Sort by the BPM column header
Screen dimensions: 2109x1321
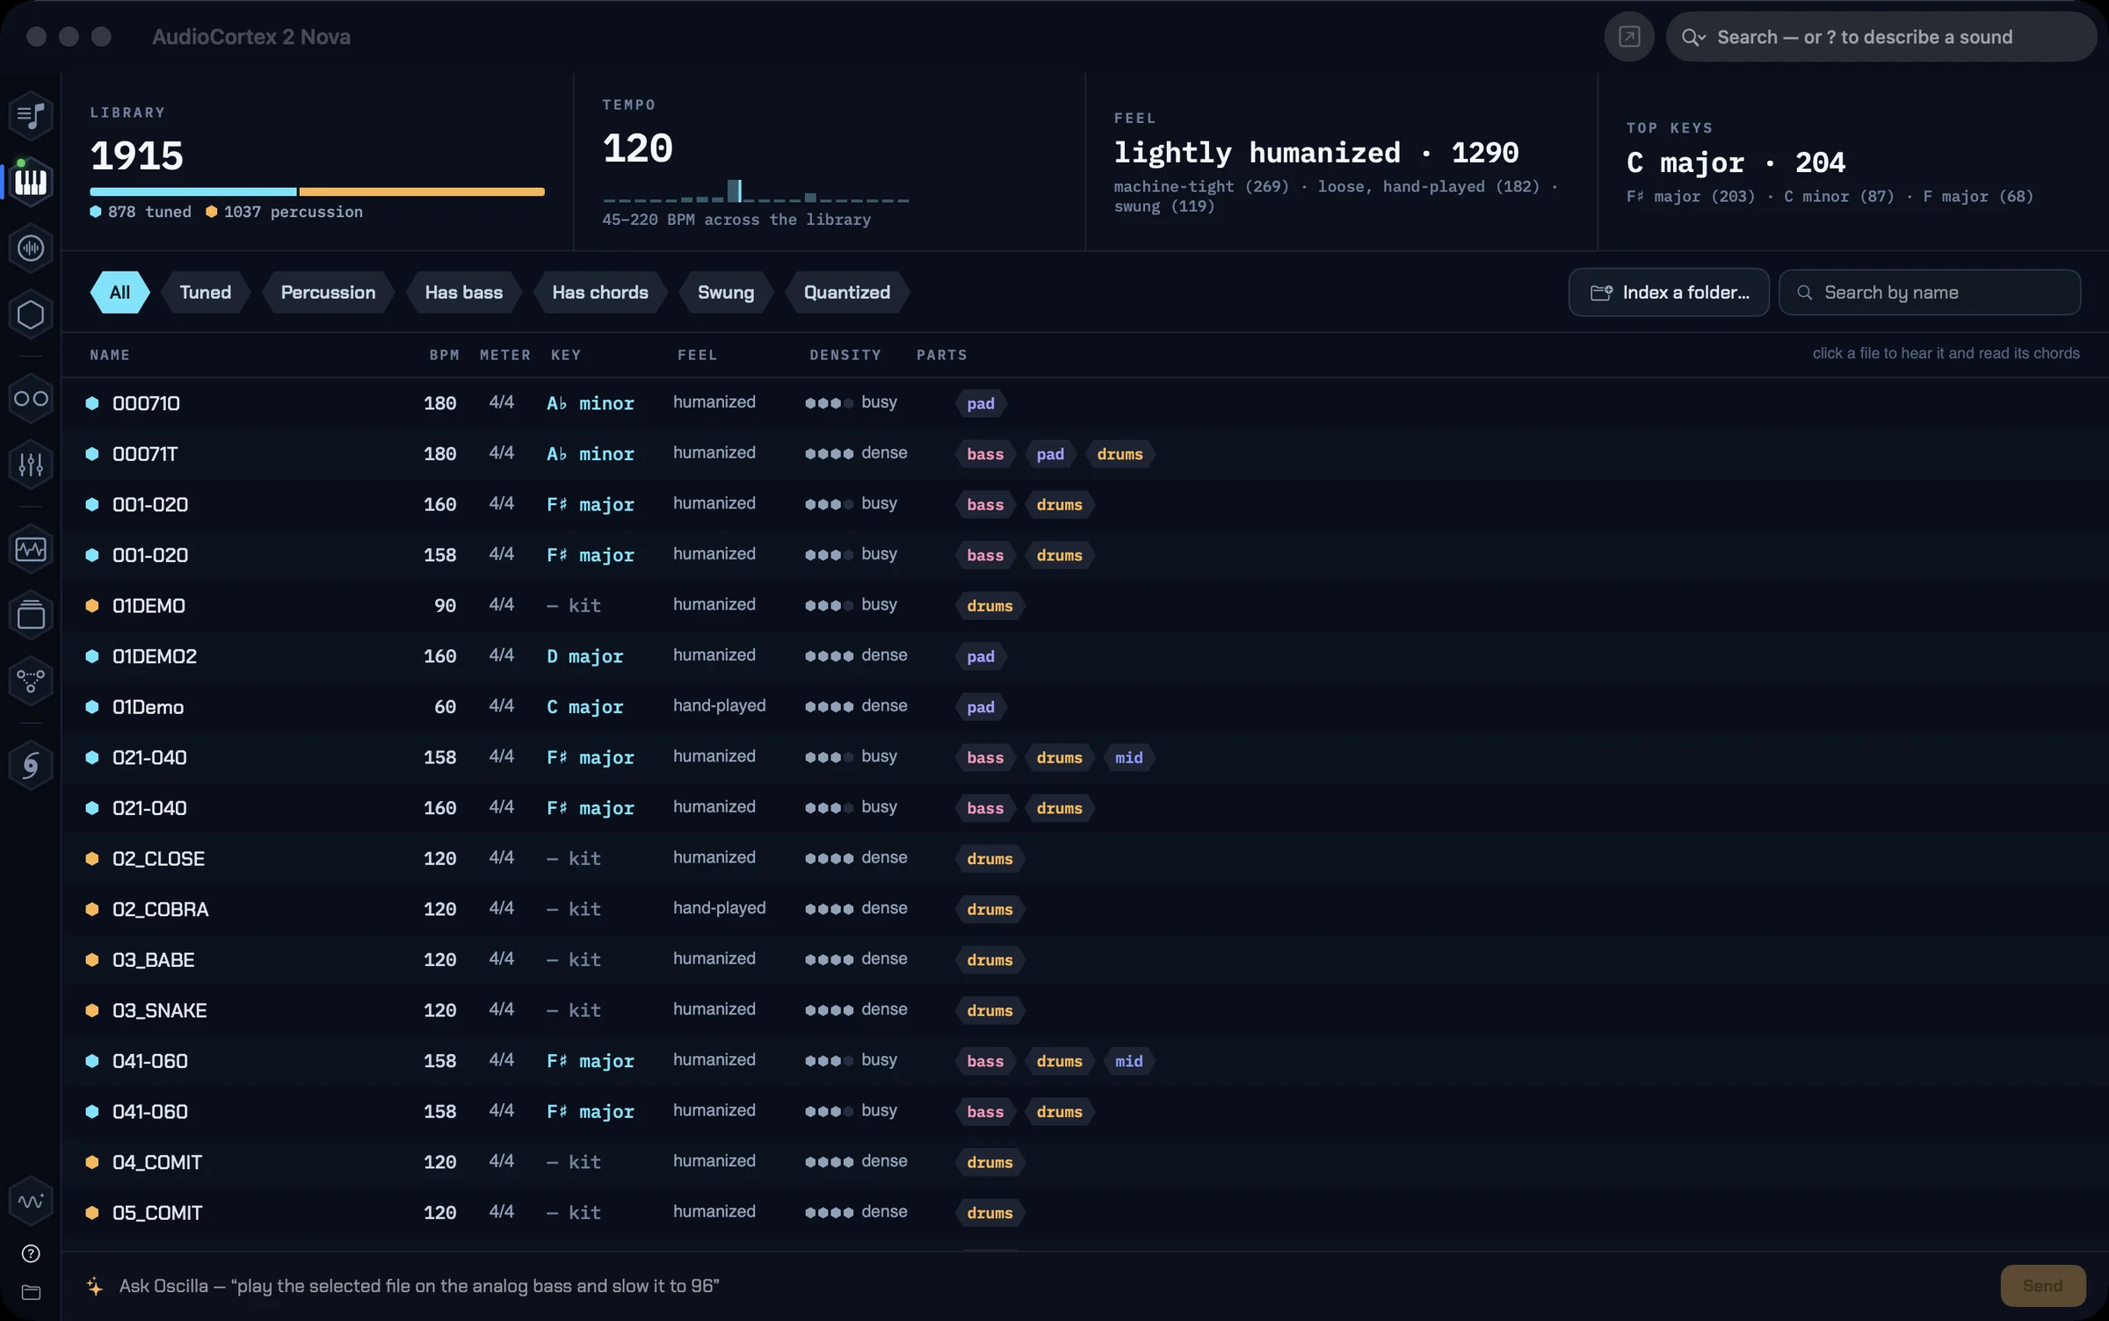point(445,355)
